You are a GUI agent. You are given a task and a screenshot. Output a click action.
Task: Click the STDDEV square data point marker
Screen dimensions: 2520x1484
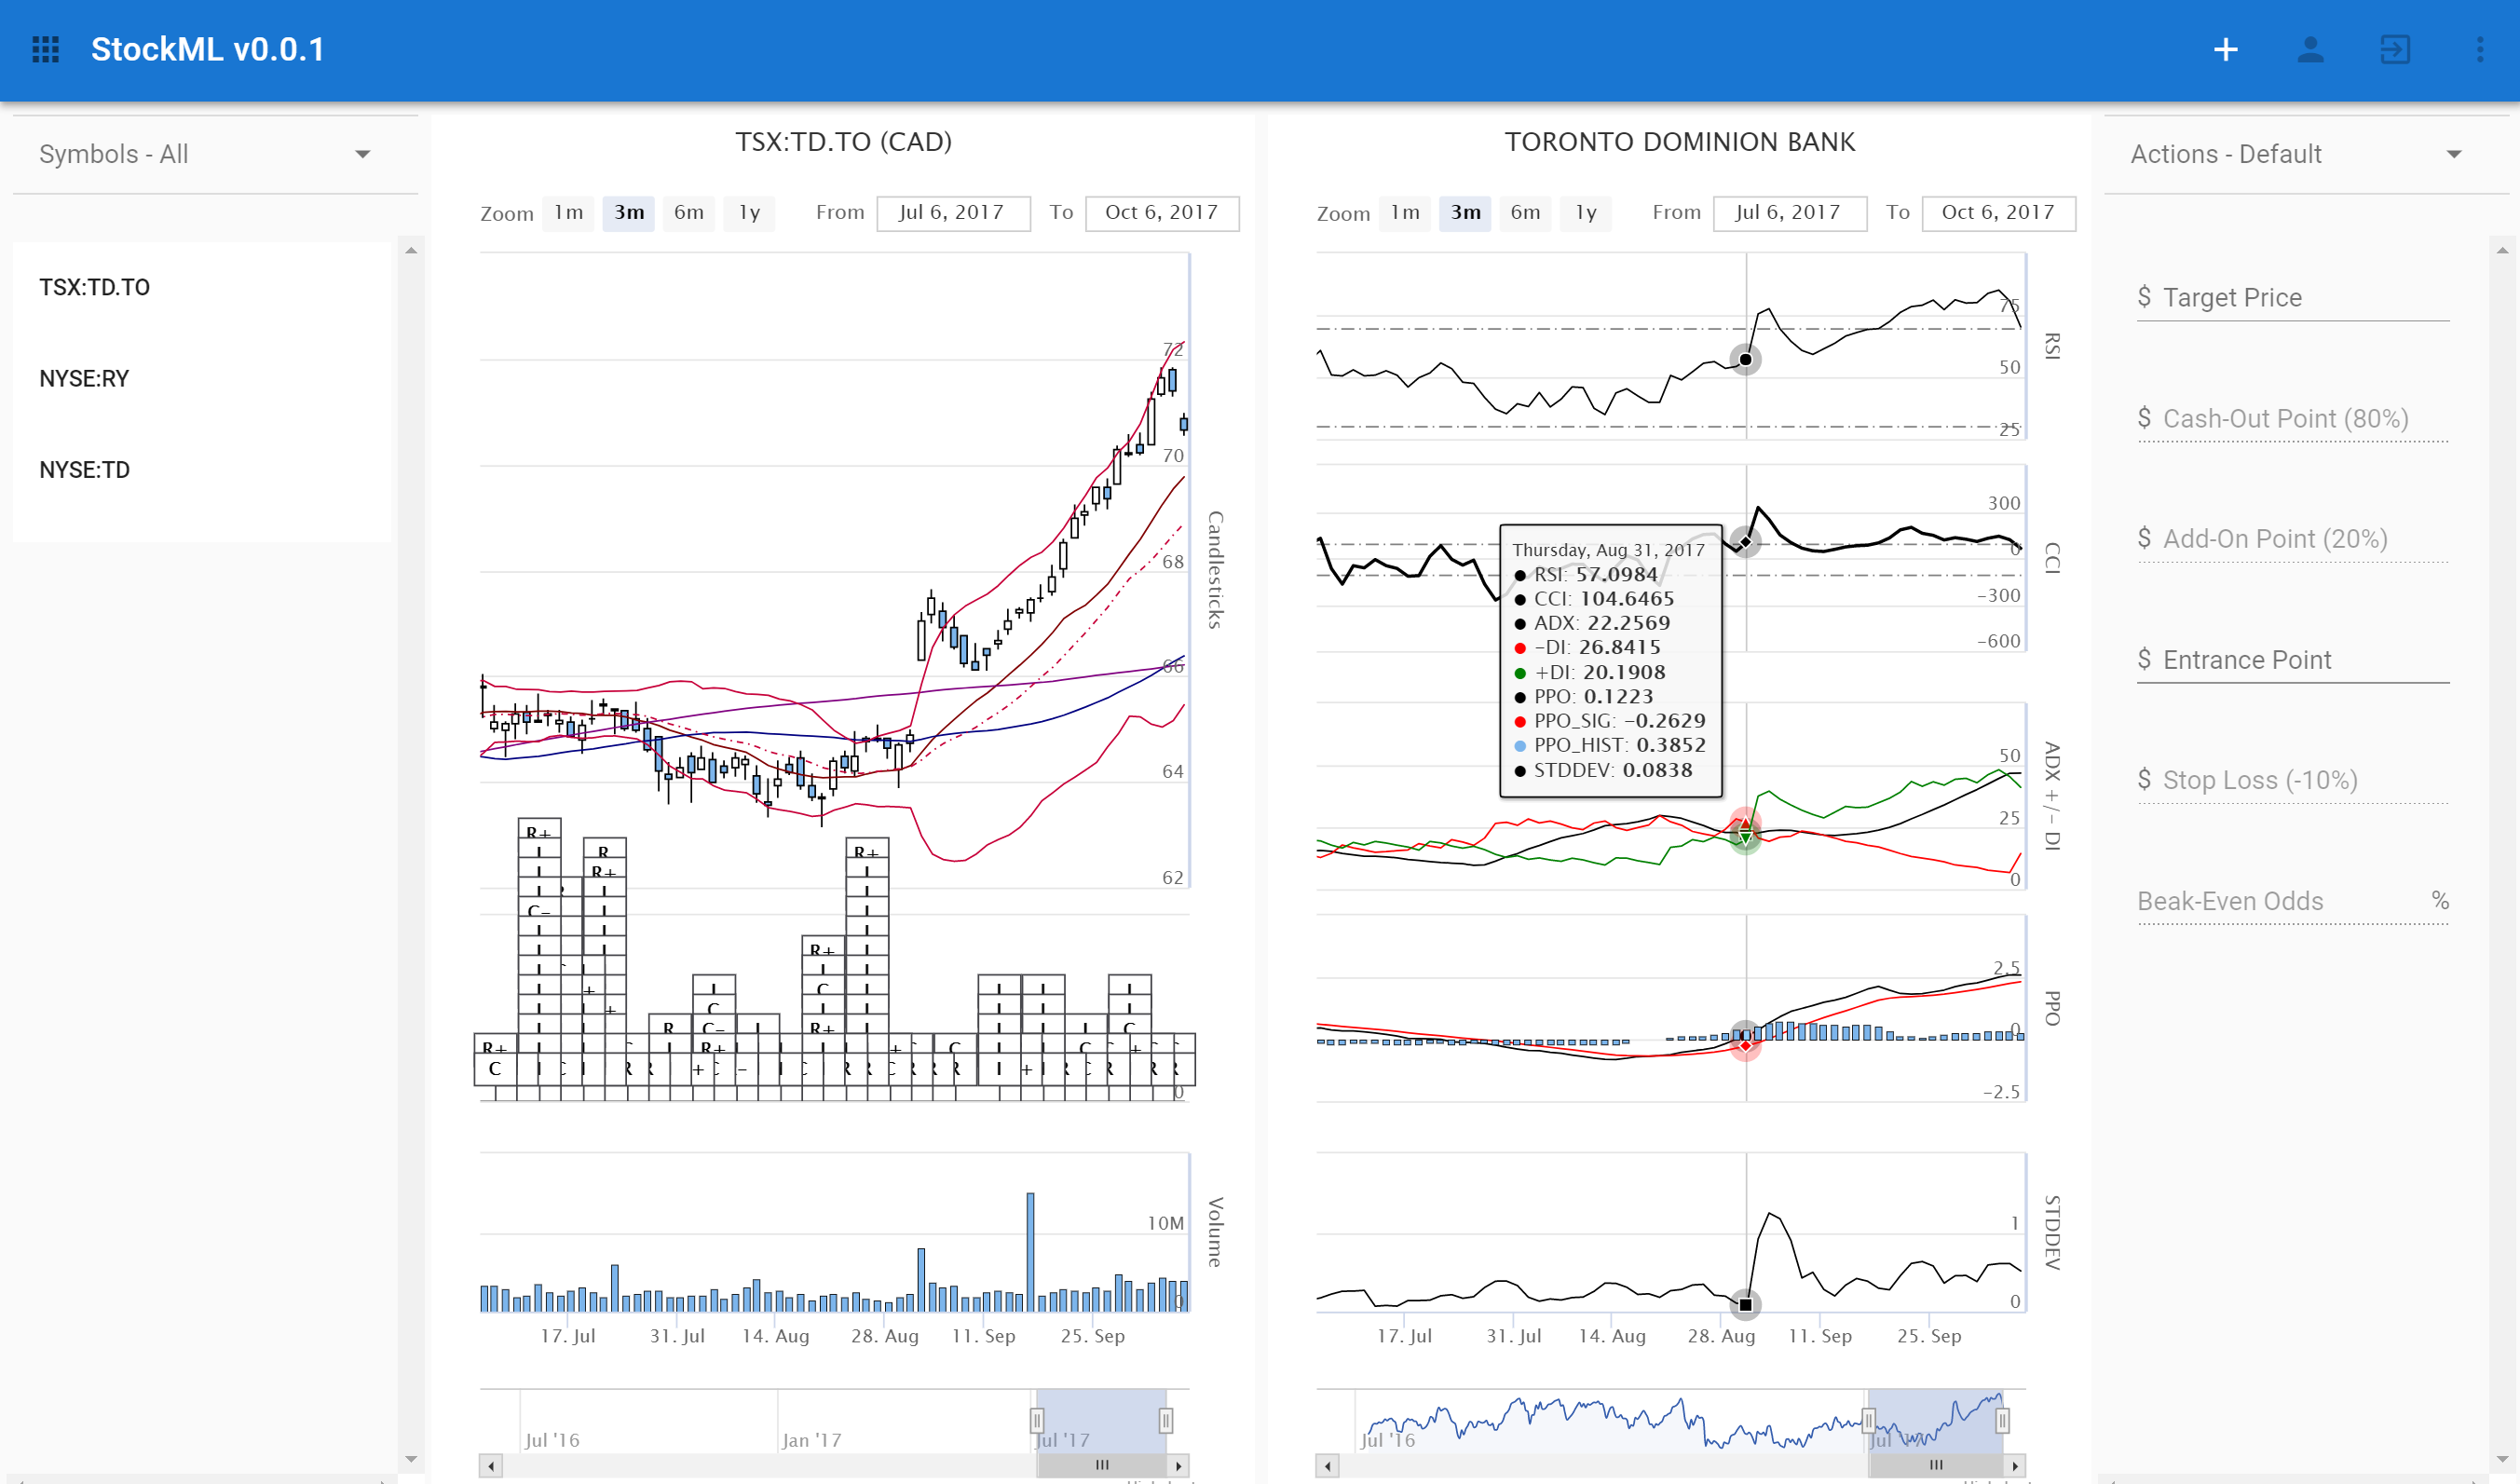1745,1304
